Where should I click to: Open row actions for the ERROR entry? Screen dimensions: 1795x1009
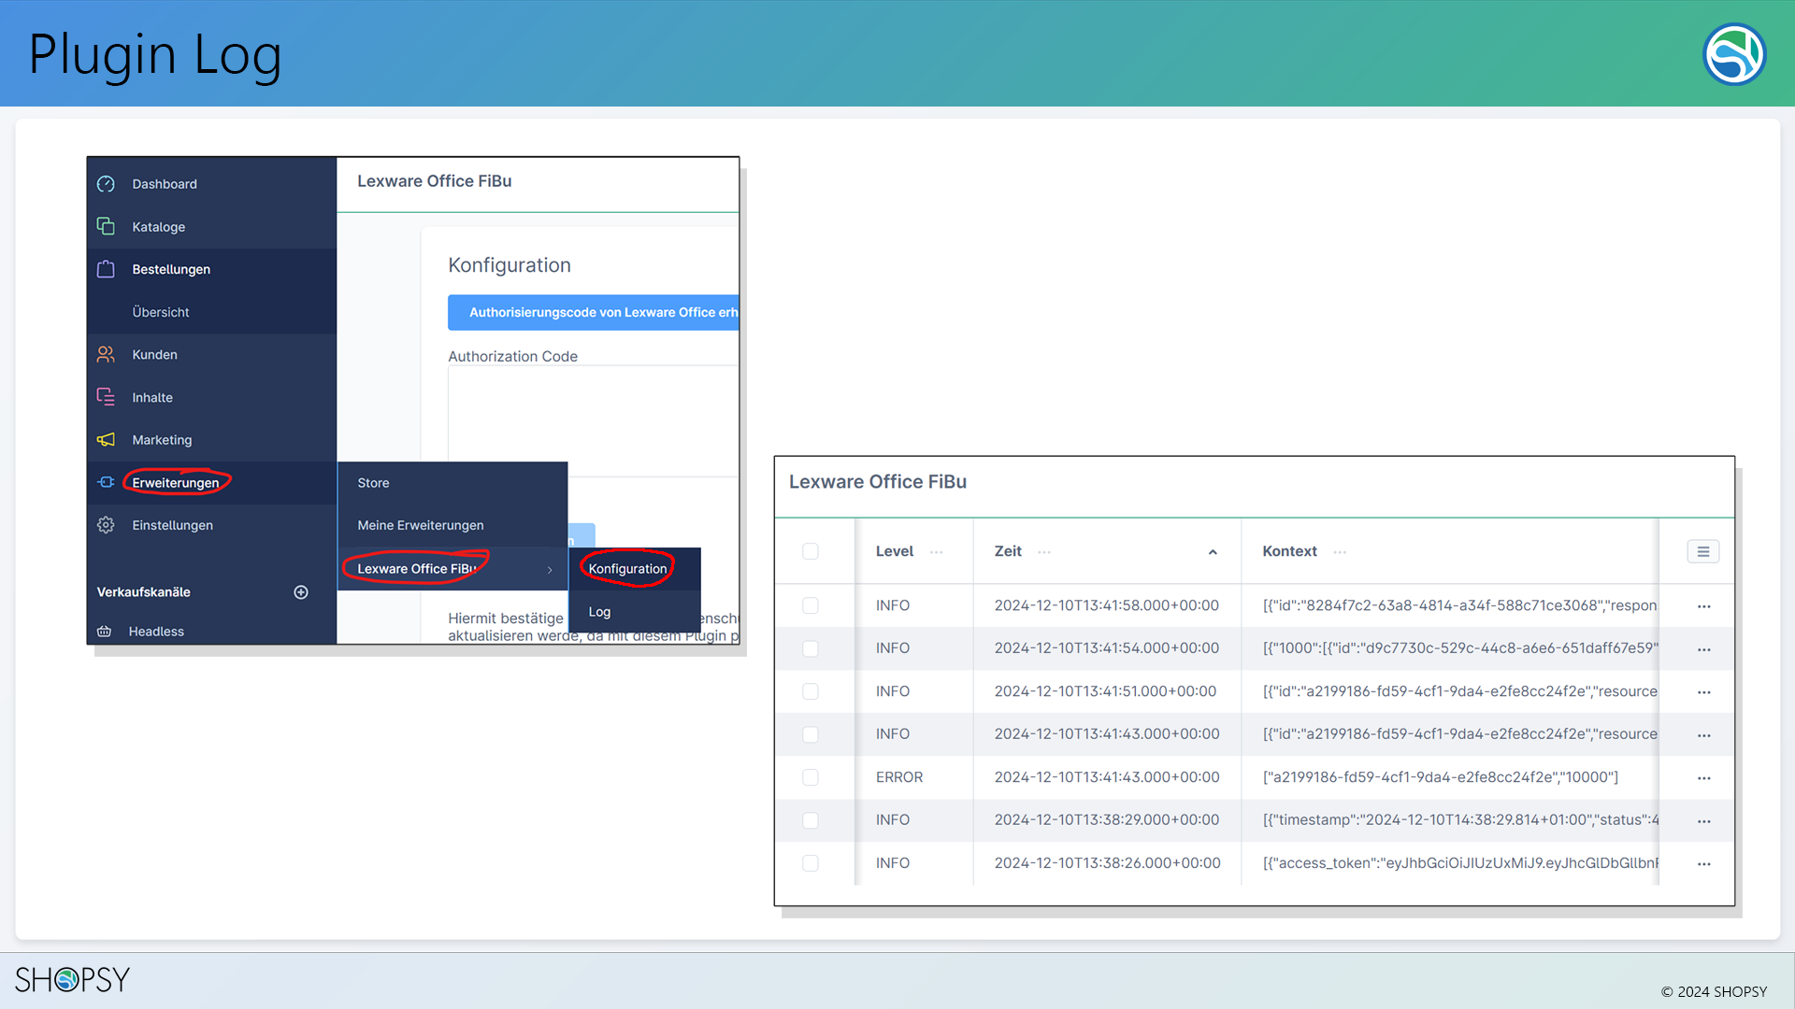(1704, 778)
